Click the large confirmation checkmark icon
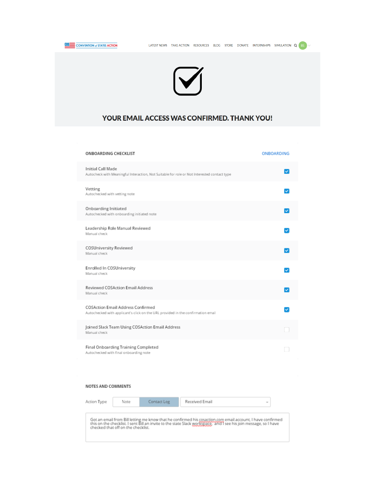Viewport: 375px width, 486px height. pos(188,81)
